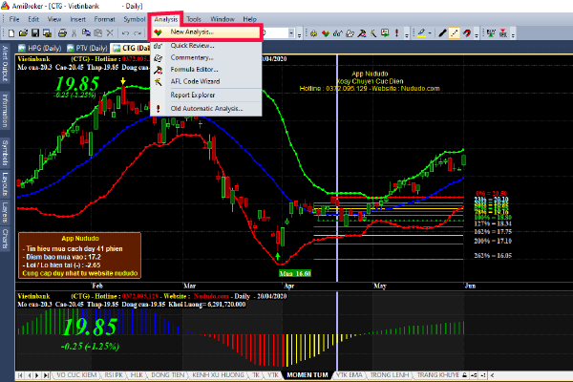
Task: Click the highlighter pen color tool
Action: pos(421,33)
